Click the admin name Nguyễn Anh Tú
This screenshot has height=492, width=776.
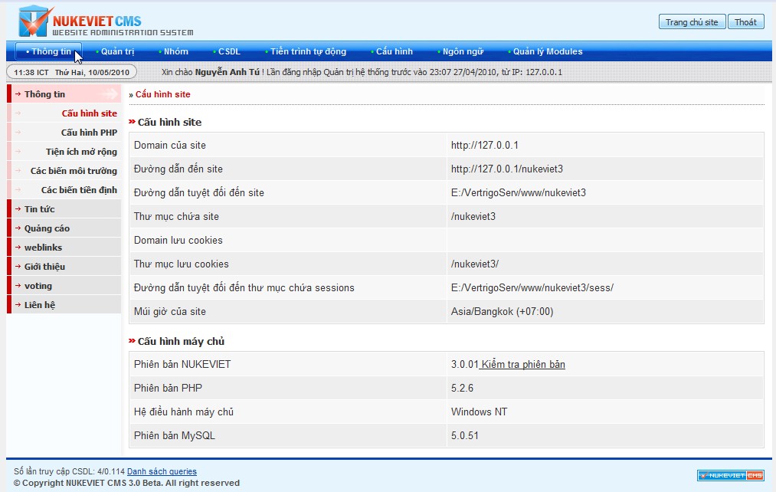228,72
